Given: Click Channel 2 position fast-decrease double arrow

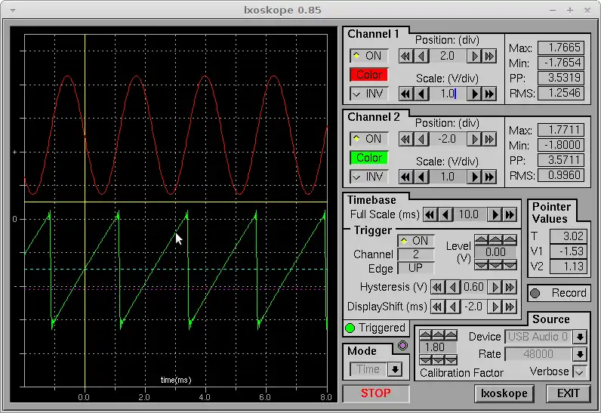Looking at the screenshot, I should click(406, 139).
